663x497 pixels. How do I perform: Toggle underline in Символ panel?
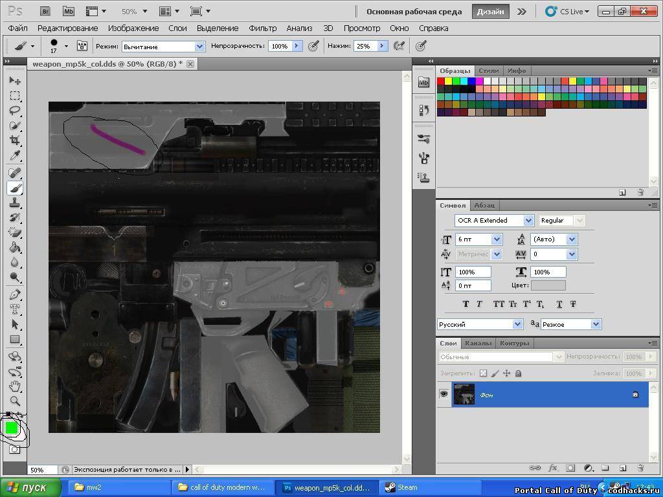click(x=559, y=304)
